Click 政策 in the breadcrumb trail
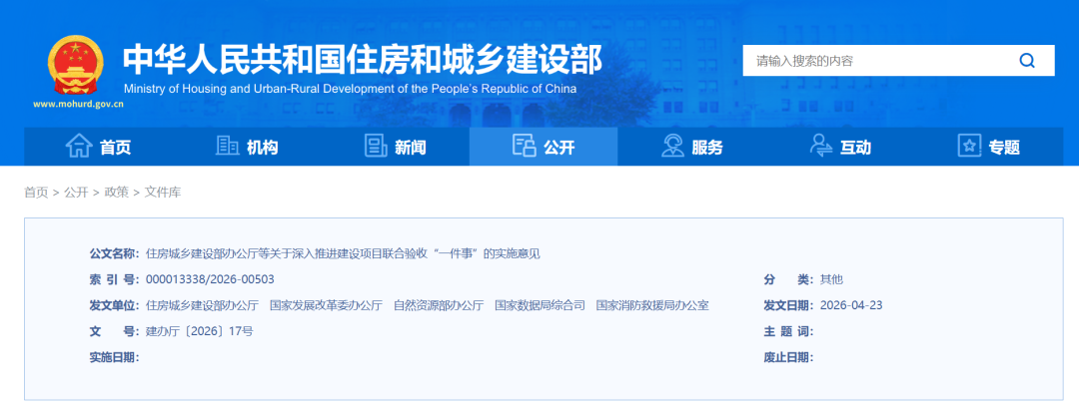1079x413 pixels. 116,193
